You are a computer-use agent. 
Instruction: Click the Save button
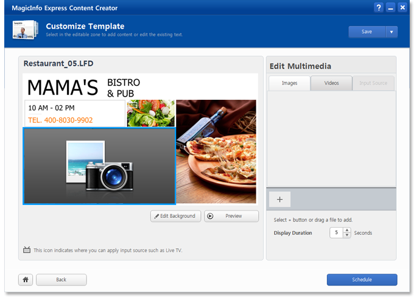point(367,32)
